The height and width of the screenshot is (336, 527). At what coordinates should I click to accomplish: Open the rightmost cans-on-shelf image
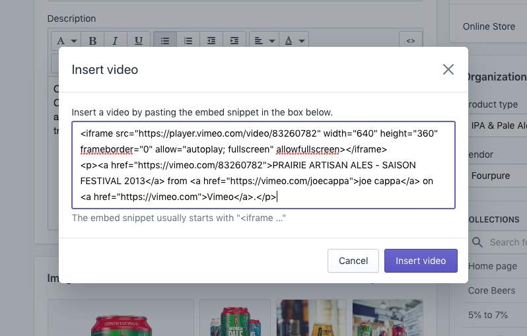coord(388,318)
